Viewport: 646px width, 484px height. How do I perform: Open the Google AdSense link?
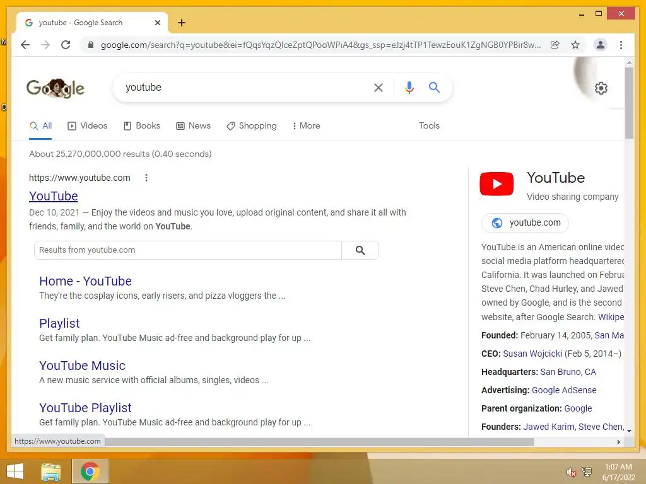pyautogui.click(x=564, y=390)
